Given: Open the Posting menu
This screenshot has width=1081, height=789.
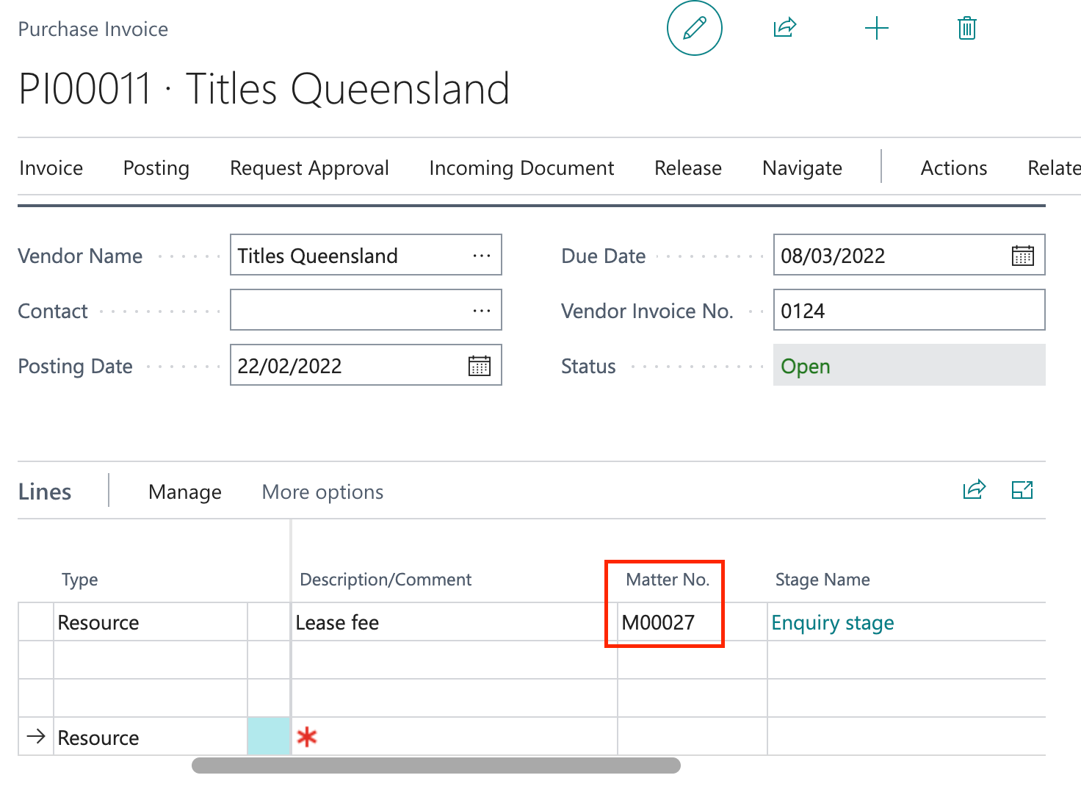Looking at the screenshot, I should click(156, 168).
